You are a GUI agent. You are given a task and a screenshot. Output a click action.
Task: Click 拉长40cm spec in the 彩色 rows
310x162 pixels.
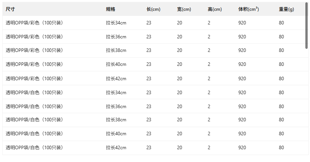tap(116, 64)
